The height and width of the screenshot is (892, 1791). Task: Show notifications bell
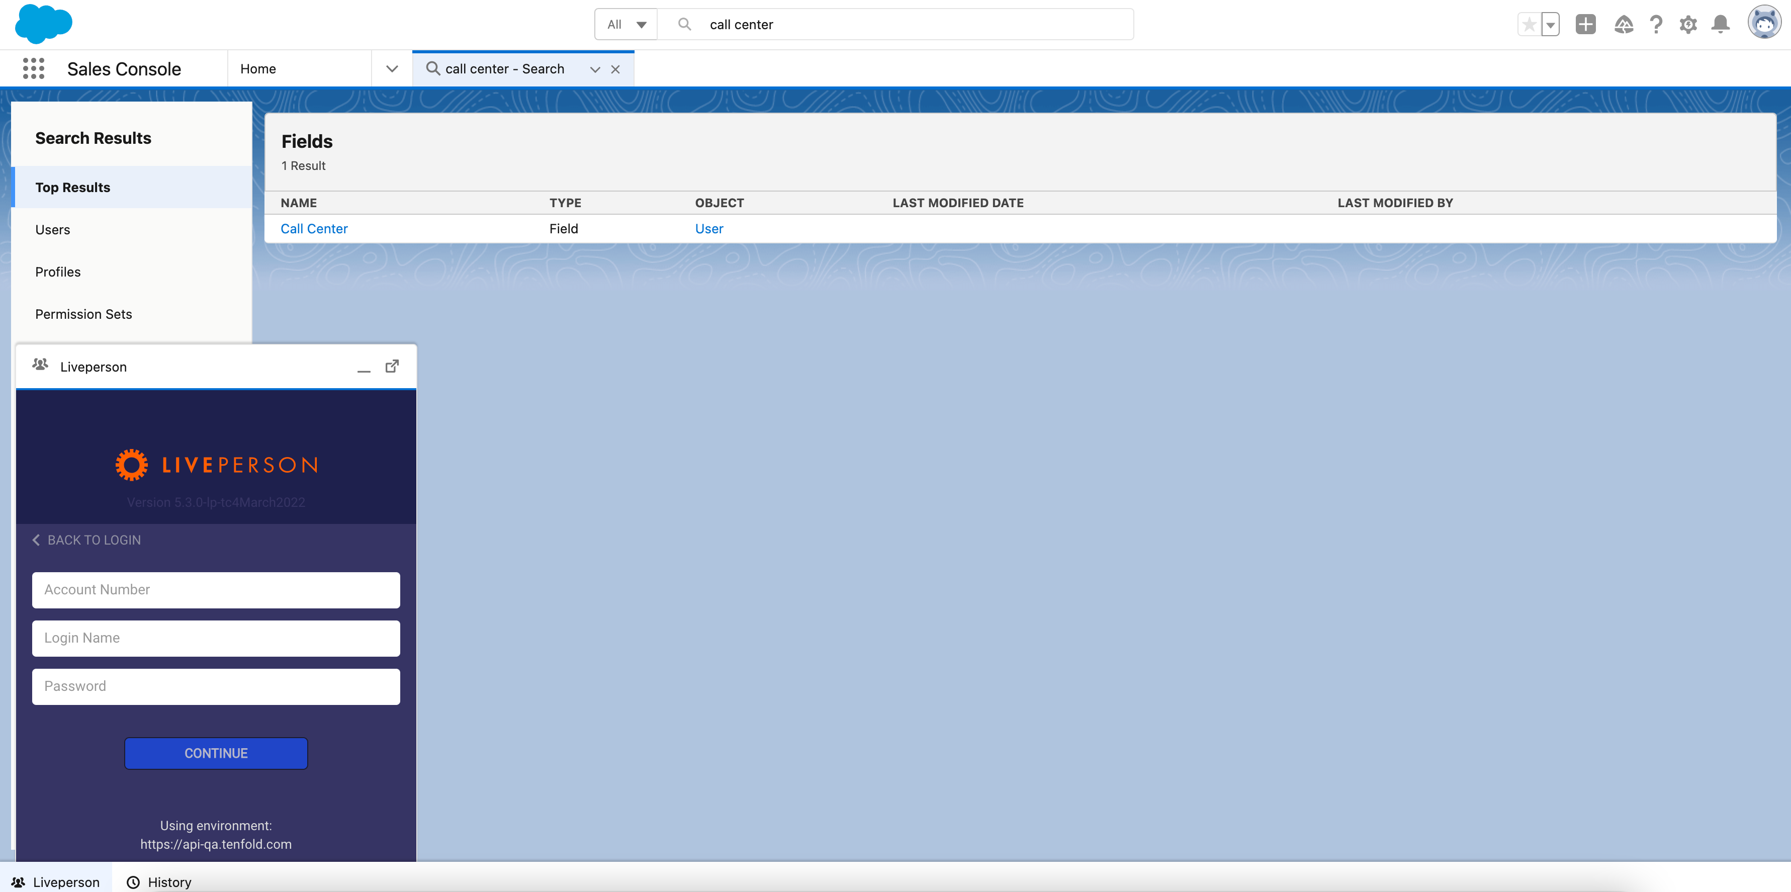click(x=1721, y=24)
